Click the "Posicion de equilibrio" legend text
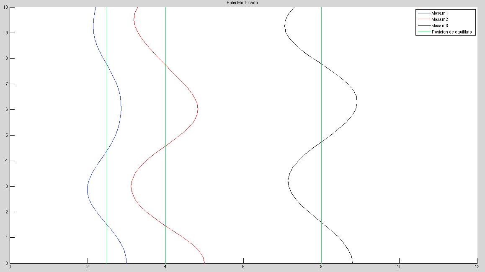Viewport: 485px width, 272px height. [x=453, y=32]
